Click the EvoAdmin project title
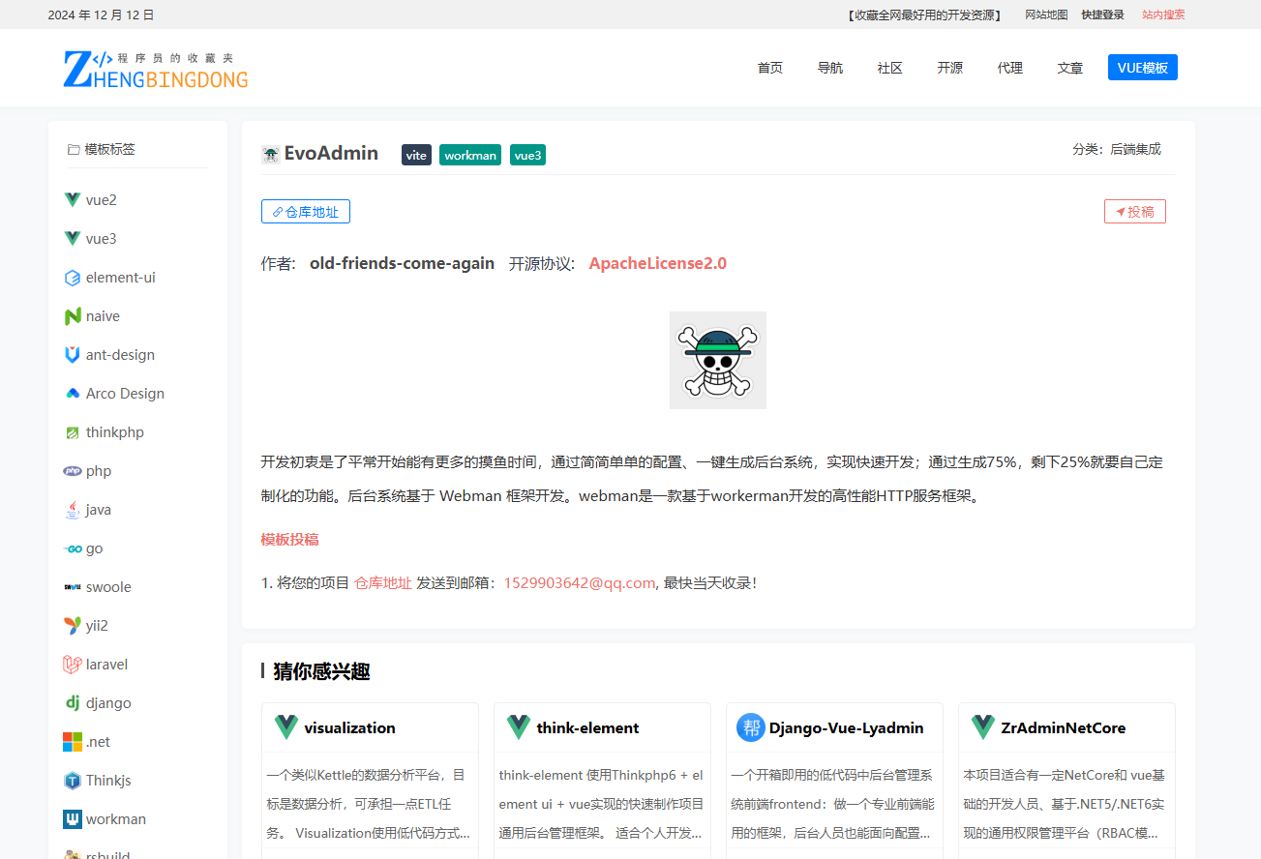This screenshot has height=859, width=1261. point(331,153)
